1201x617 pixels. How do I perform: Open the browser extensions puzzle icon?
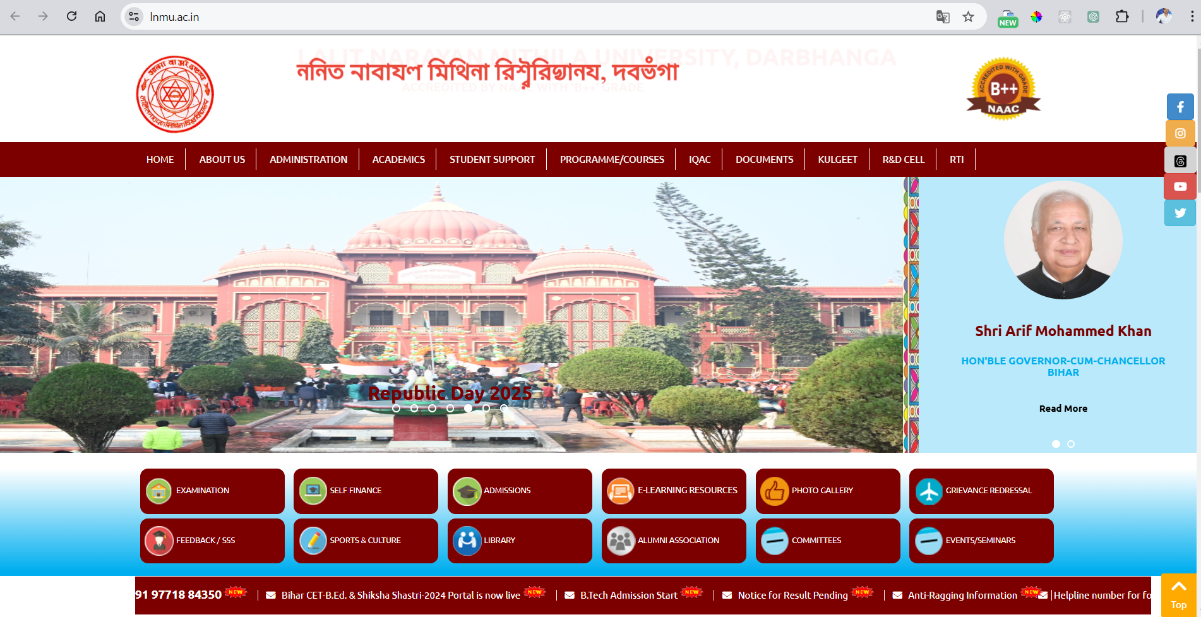1121,17
